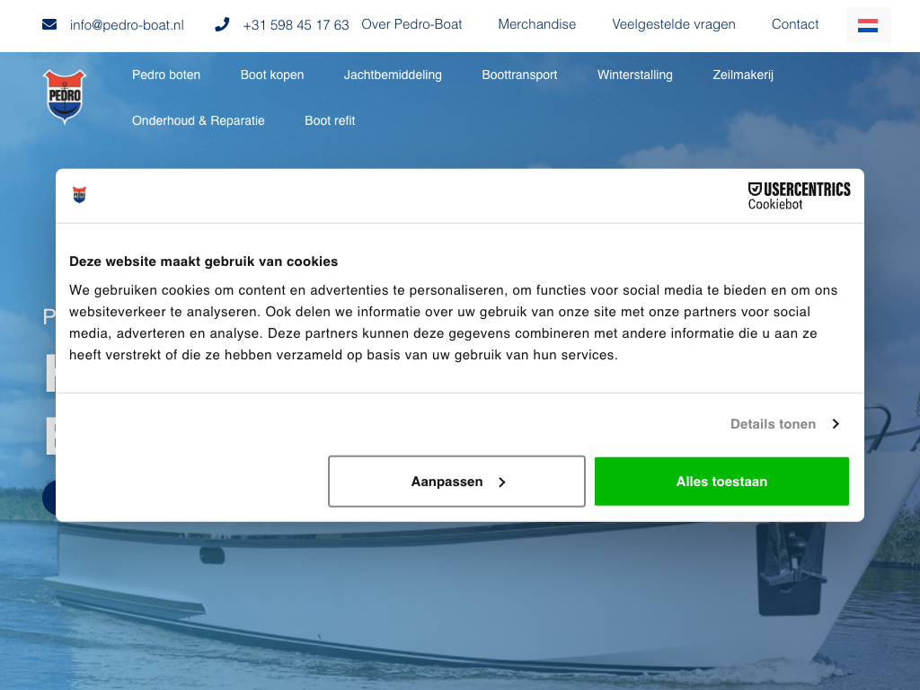Screen dimensions: 920x690
Task: Click the envelope email icon
Action: pyautogui.click(x=49, y=24)
